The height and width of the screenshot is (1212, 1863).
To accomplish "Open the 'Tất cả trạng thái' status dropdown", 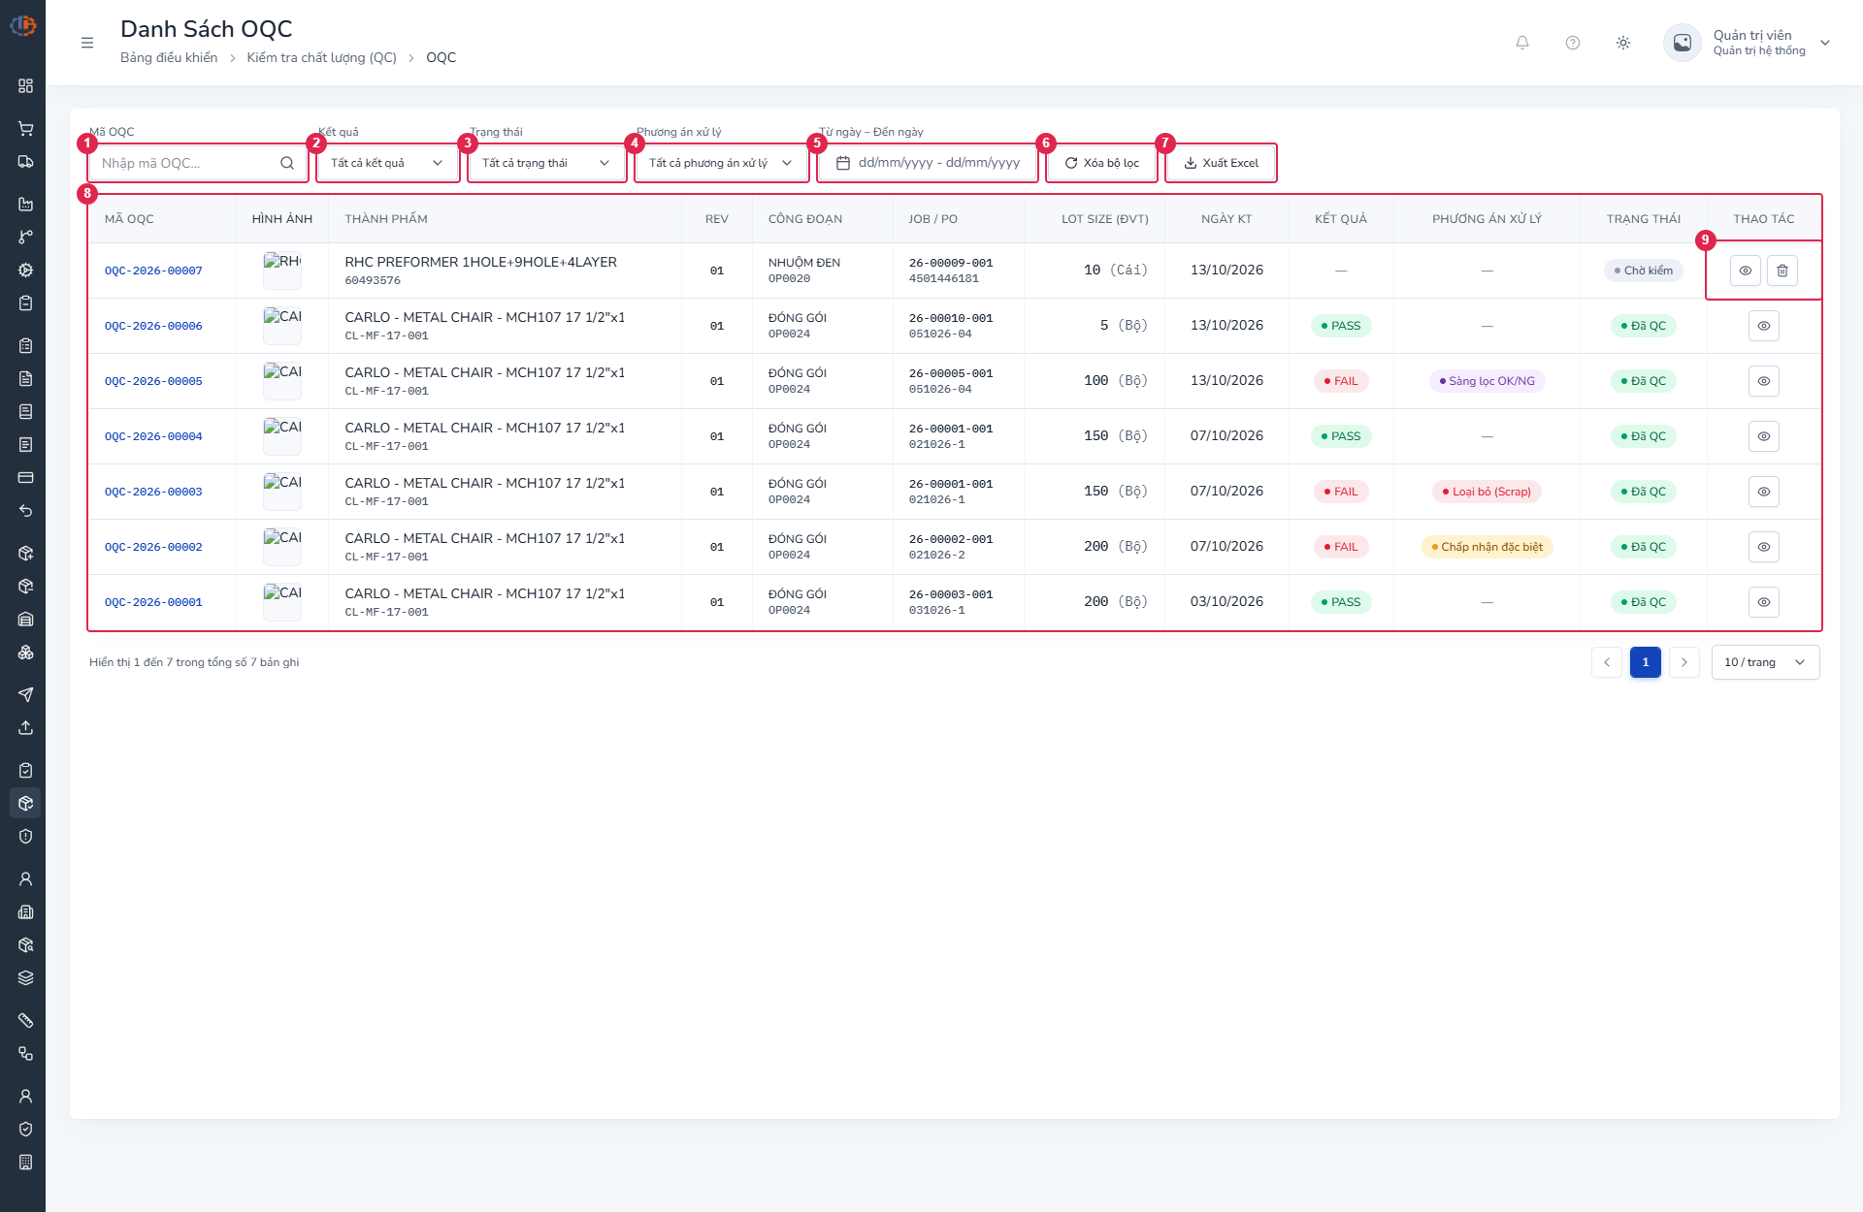I will pos(546,163).
